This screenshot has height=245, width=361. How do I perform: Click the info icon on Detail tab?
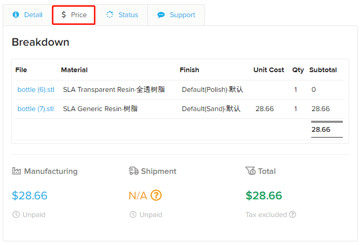pyautogui.click(x=16, y=15)
